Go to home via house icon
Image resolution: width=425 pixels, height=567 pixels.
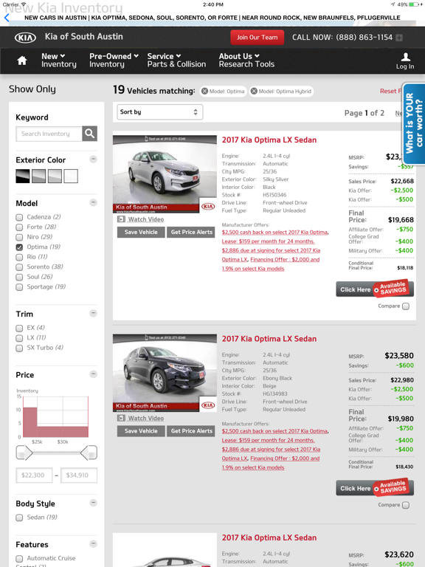coord(22,61)
